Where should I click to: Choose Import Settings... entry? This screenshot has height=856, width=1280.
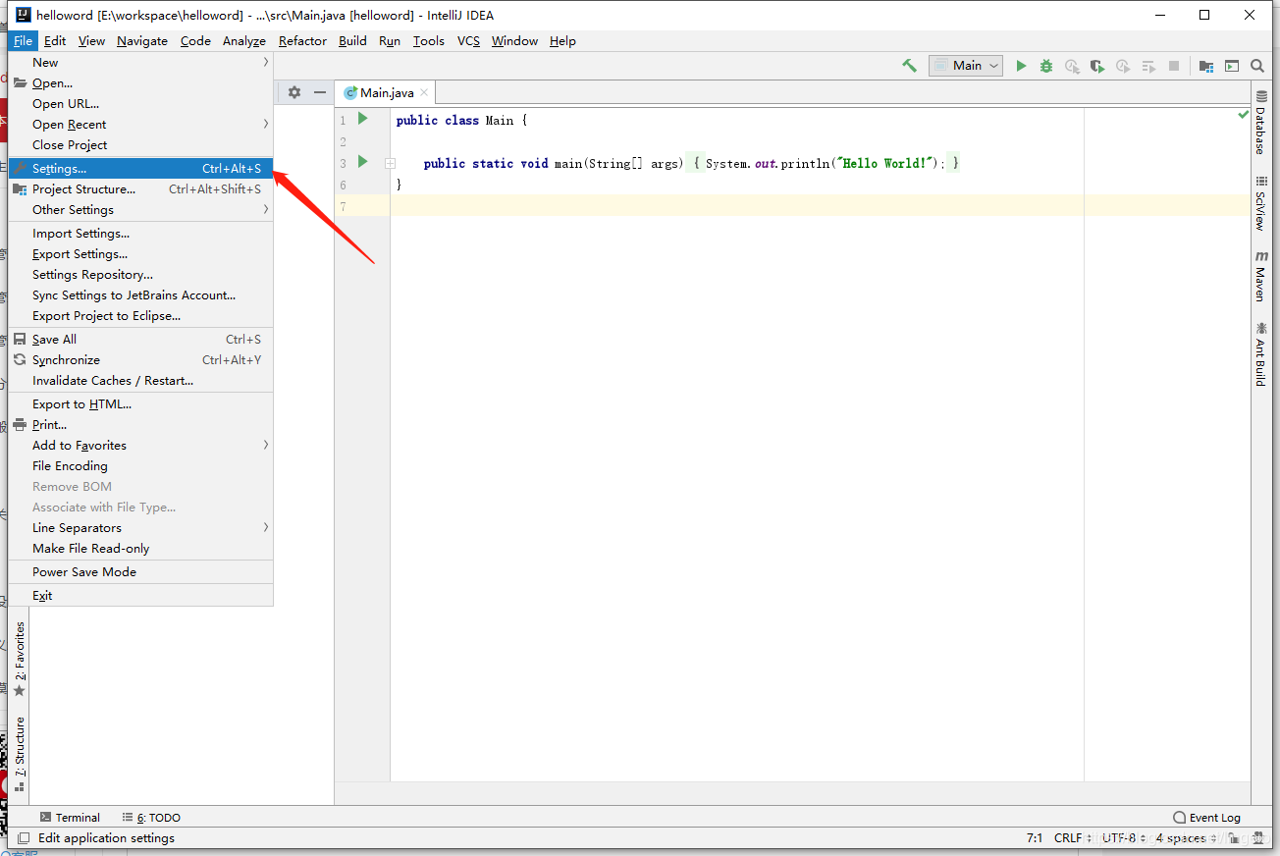(140, 233)
